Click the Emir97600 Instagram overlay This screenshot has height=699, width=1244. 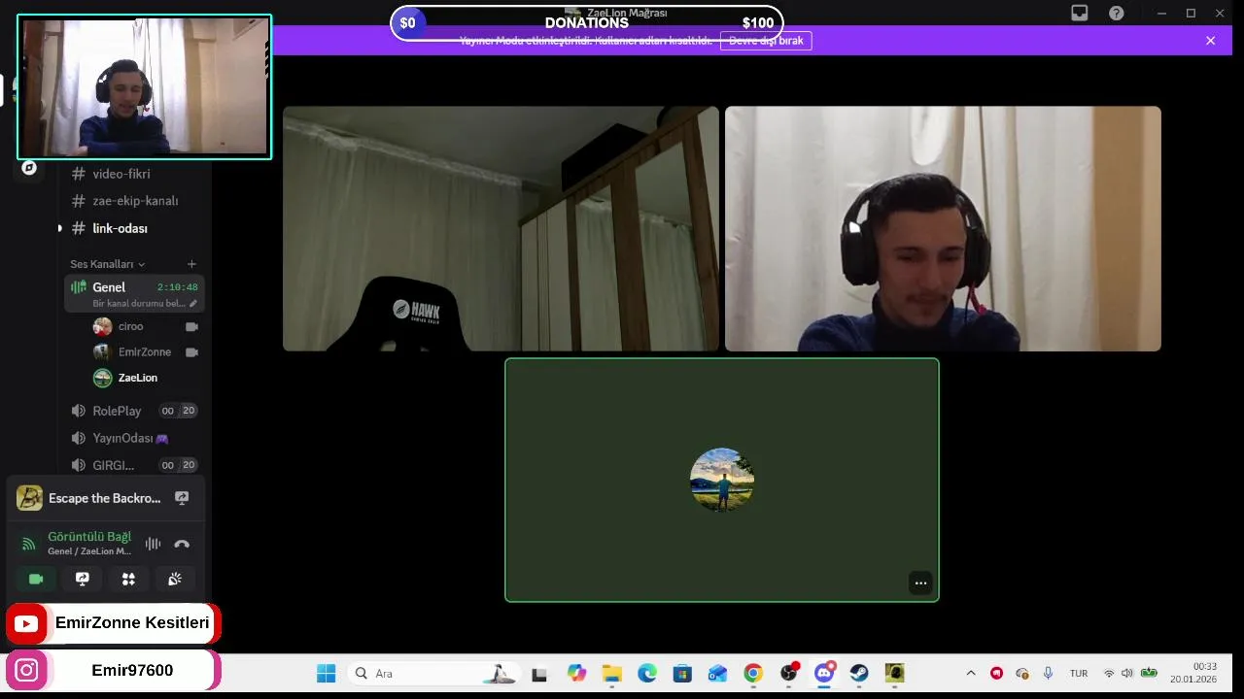point(114,671)
